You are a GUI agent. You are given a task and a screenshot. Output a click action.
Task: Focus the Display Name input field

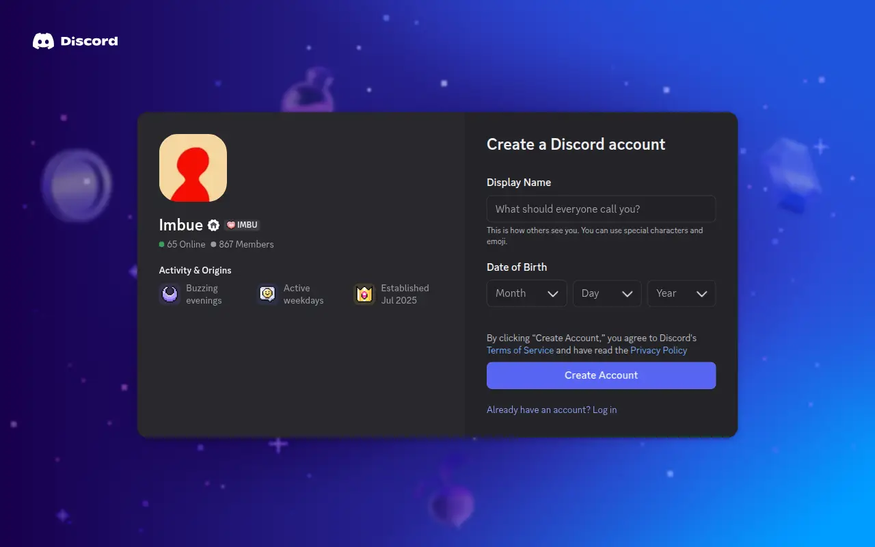point(601,209)
